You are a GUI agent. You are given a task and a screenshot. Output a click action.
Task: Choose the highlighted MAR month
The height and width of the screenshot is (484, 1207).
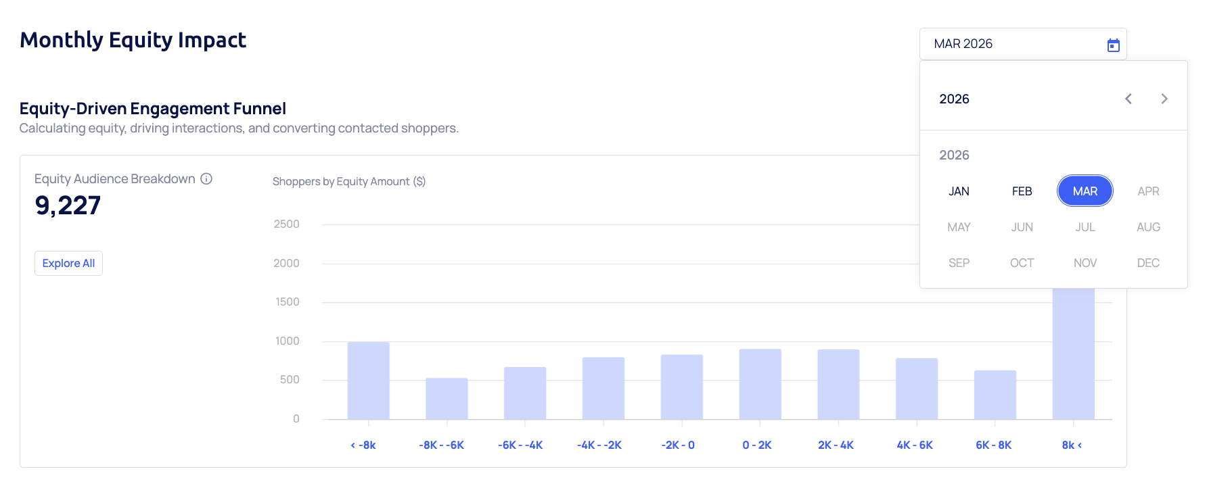(1085, 191)
